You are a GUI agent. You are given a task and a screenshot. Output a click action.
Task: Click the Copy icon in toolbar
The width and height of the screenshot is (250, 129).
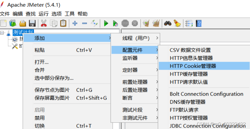pyautogui.click(x=53, y=23)
